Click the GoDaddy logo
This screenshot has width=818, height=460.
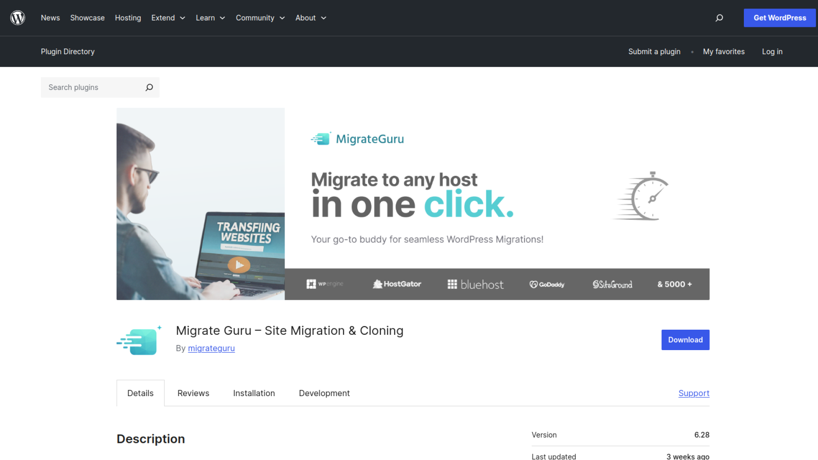pyautogui.click(x=547, y=284)
